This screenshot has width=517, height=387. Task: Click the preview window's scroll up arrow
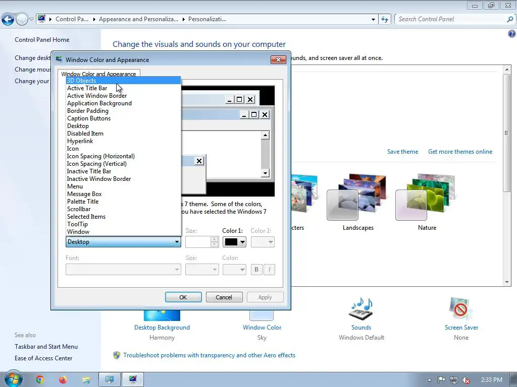pyautogui.click(x=265, y=135)
